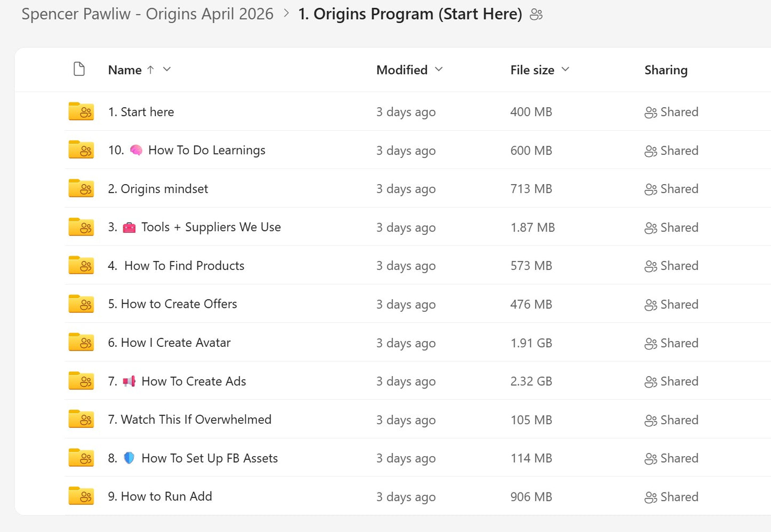Open the Tools + Suppliers We Use folder
Image resolution: width=771 pixels, height=532 pixels.
(194, 227)
